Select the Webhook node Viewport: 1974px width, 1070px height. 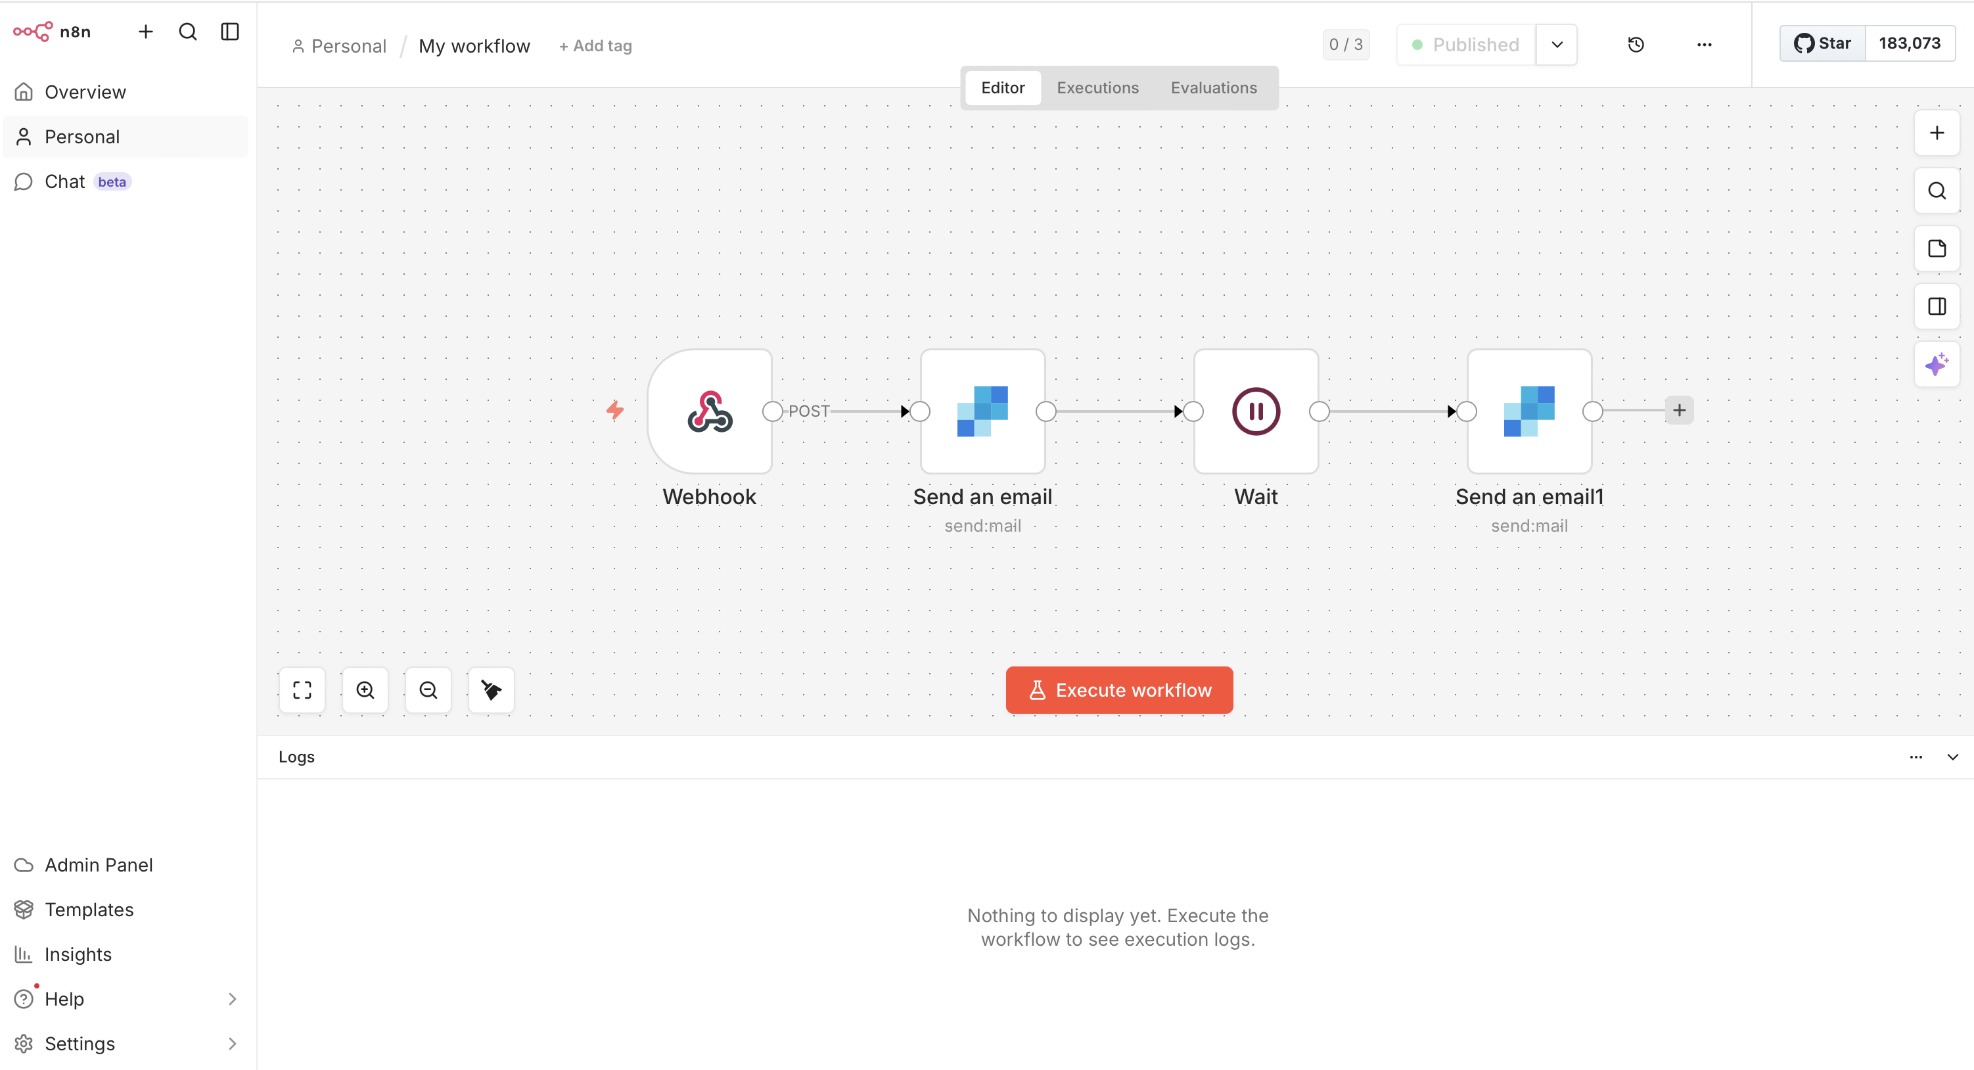(710, 411)
